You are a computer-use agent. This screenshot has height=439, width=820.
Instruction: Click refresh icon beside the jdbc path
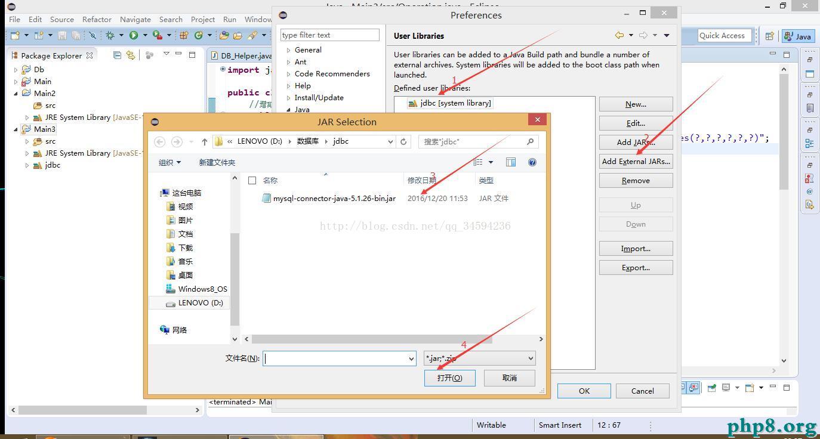[403, 141]
